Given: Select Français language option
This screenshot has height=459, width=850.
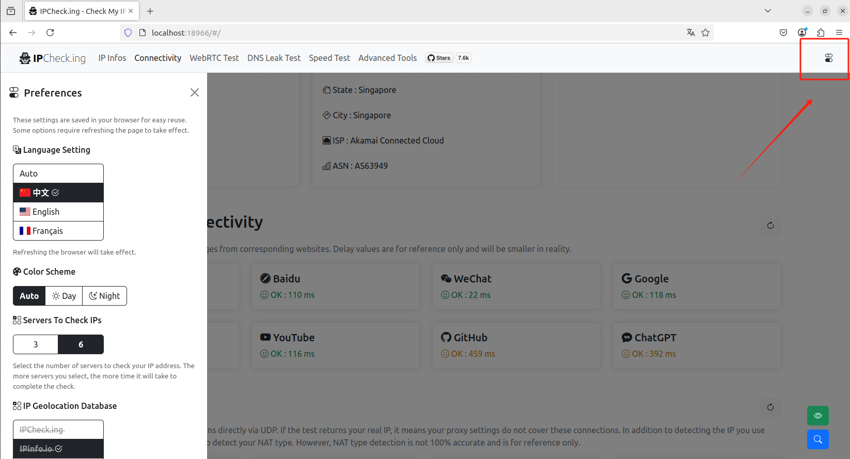Looking at the screenshot, I should coord(58,231).
